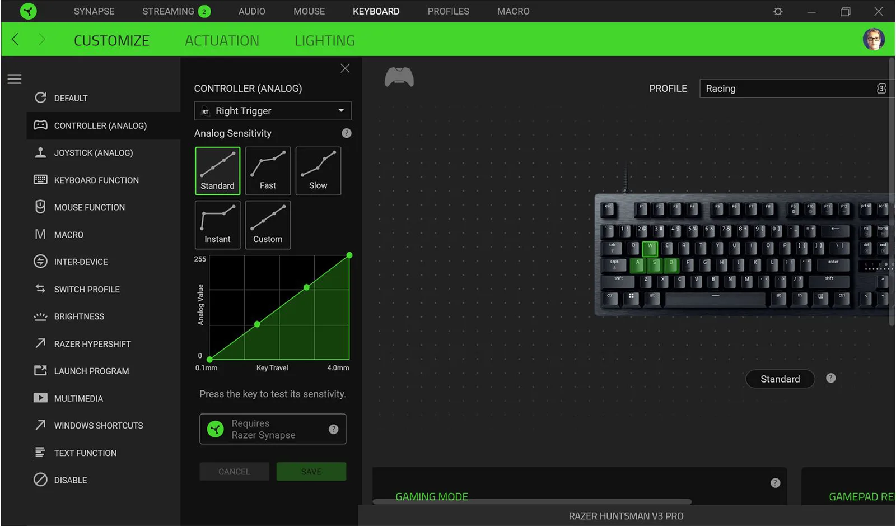896x526 pixels.
Task: Click help icon beside Standard layout button
Action: point(831,378)
